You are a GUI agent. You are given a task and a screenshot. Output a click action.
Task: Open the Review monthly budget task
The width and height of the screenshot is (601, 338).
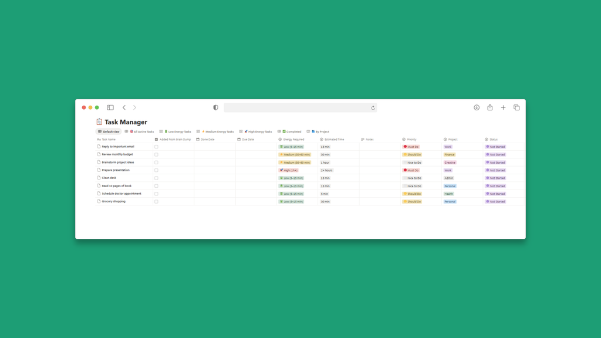tap(117, 154)
